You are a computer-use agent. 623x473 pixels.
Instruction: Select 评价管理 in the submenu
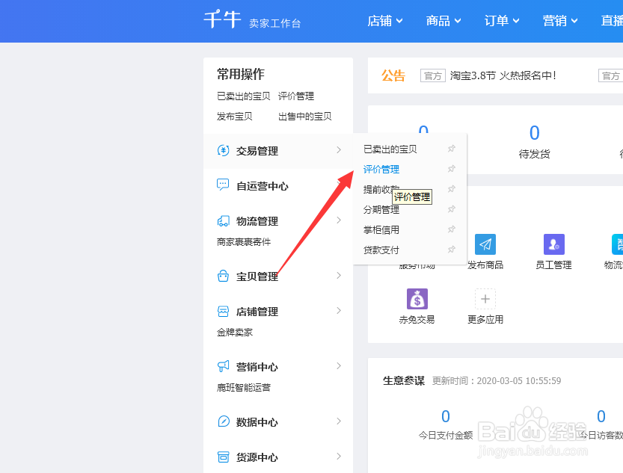[x=381, y=169]
